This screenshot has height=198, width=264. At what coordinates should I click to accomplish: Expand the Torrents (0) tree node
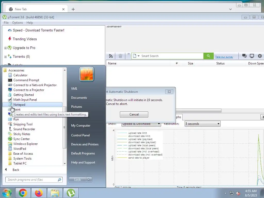5,57
